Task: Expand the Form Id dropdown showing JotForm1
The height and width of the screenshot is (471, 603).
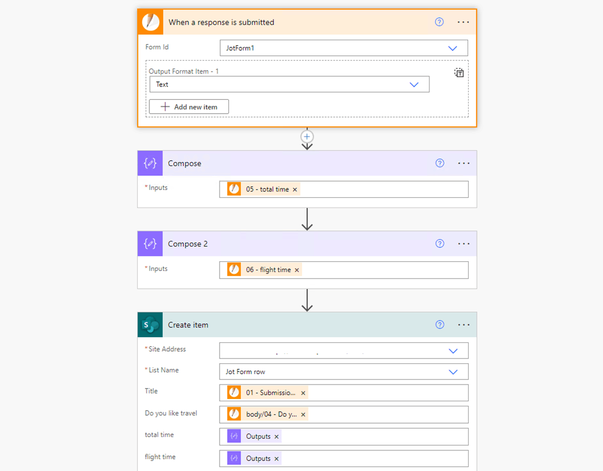Action: coord(452,48)
